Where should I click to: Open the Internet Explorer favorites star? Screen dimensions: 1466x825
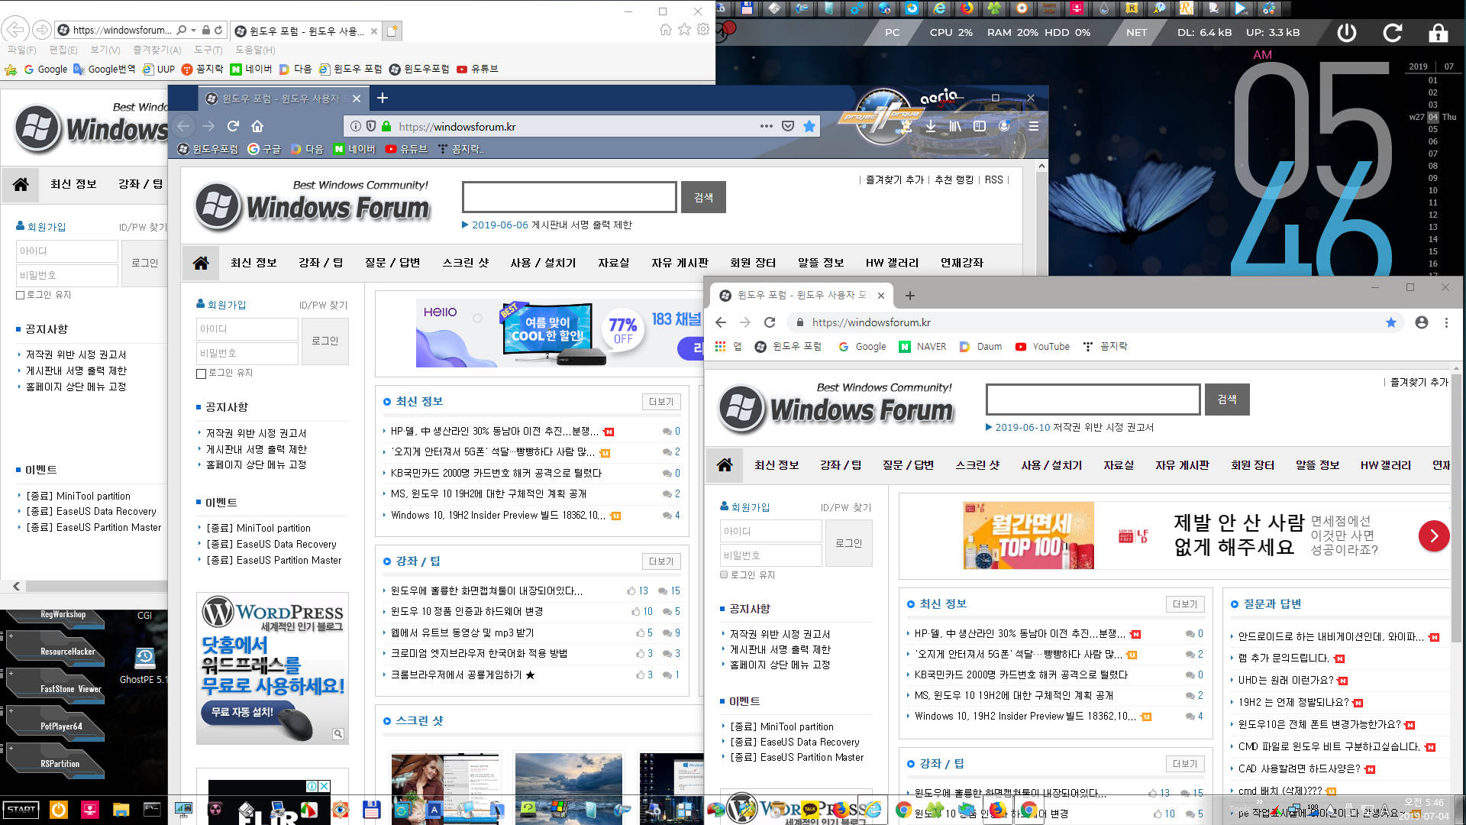point(684,29)
